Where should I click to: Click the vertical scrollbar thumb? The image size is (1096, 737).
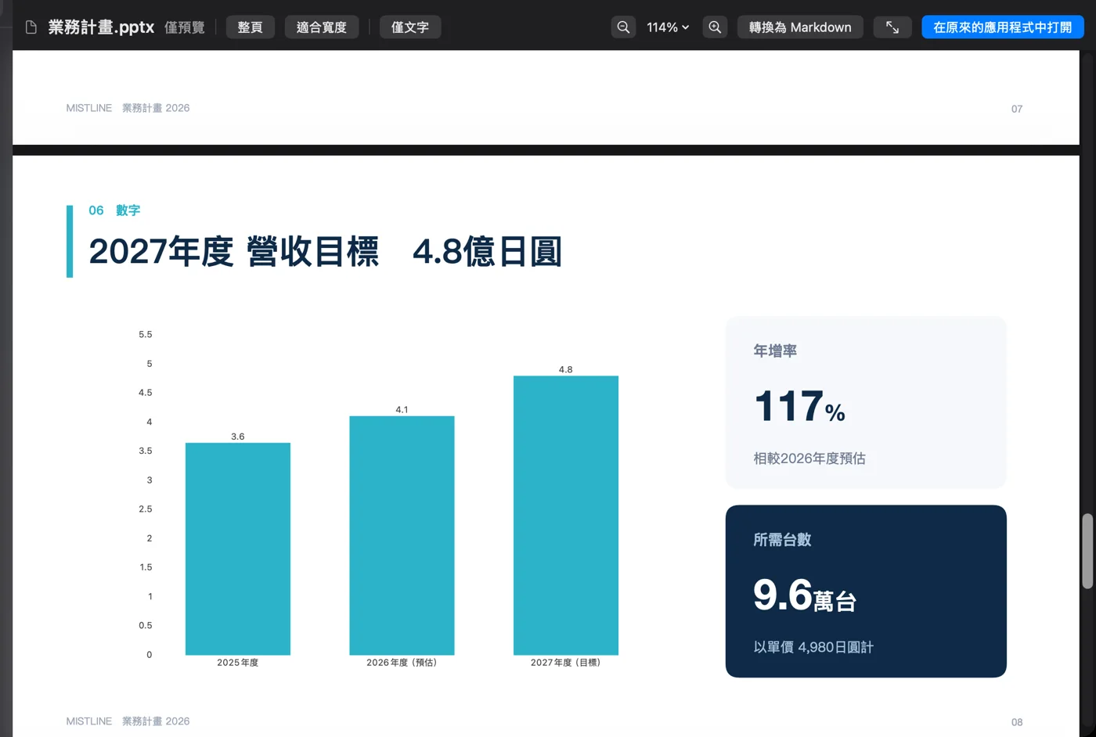[x=1087, y=551]
